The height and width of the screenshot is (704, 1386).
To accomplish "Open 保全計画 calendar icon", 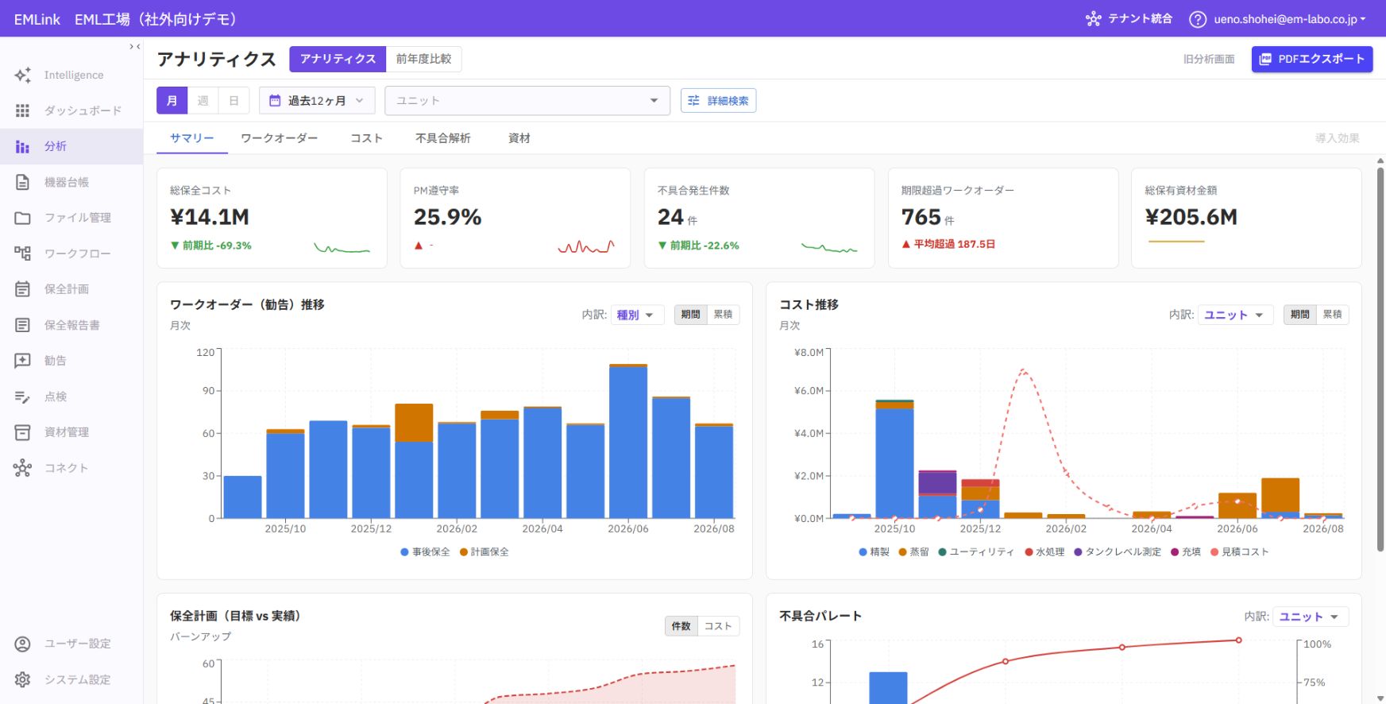I will click(22, 289).
